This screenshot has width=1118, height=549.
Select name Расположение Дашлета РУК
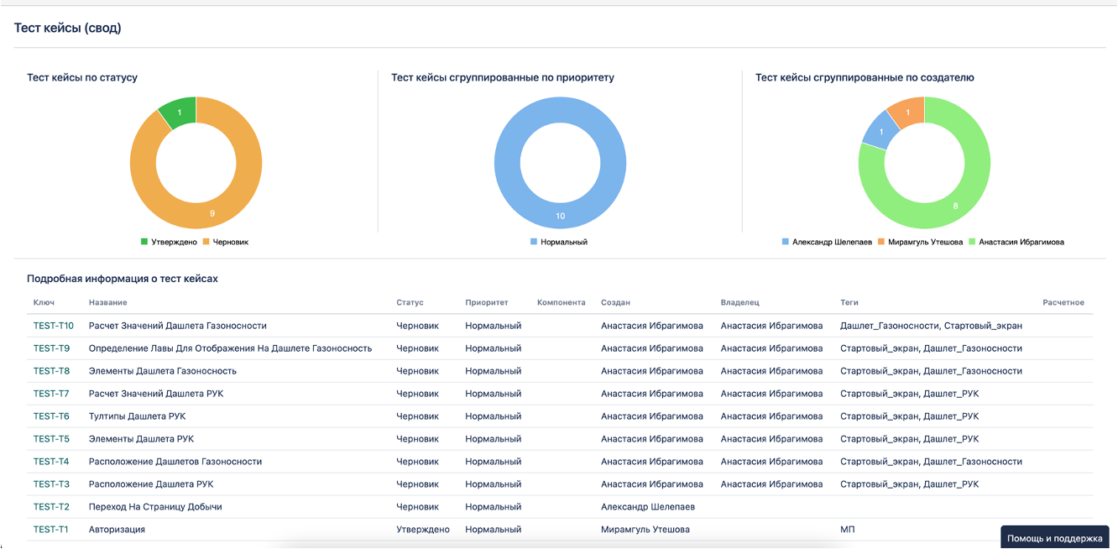[x=151, y=484]
